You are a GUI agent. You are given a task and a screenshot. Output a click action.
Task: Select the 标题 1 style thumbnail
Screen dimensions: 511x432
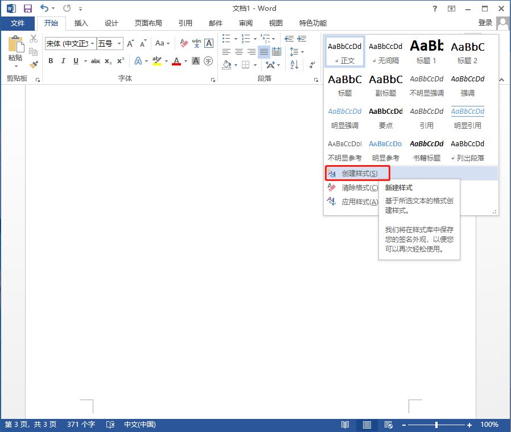(426, 51)
